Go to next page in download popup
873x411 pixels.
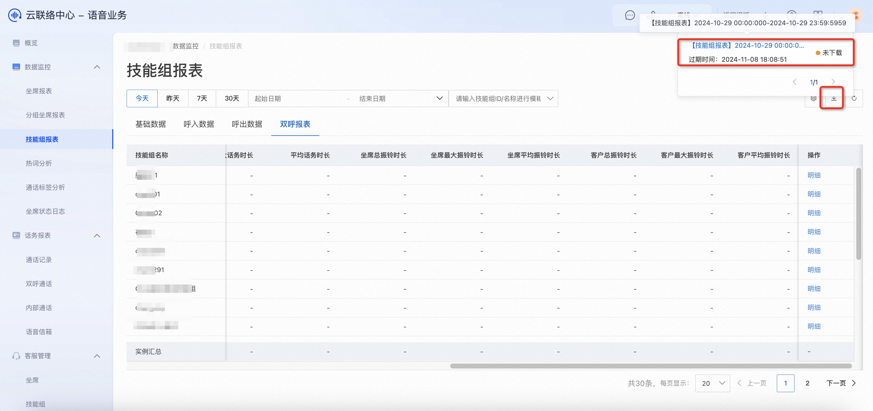(833, 82)
